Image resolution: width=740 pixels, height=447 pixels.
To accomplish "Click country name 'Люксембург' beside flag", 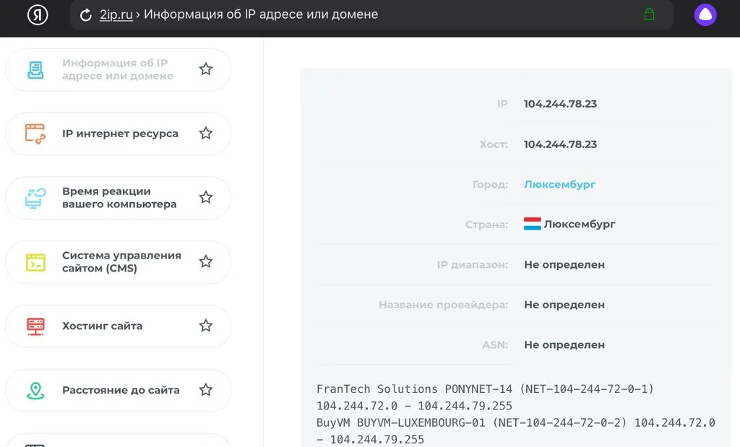I will [580, 225].
